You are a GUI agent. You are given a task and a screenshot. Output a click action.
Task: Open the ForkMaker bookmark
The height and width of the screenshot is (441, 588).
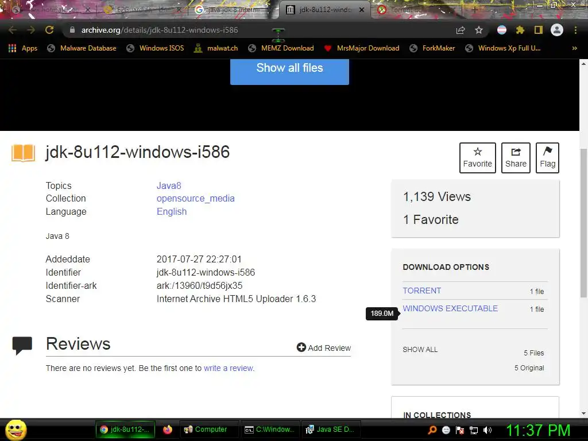tap(432, 48)
